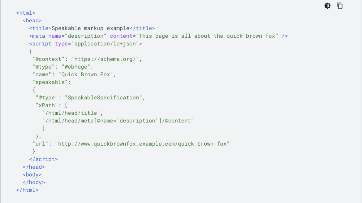Click the closing body tag

(x=34, y=182)
